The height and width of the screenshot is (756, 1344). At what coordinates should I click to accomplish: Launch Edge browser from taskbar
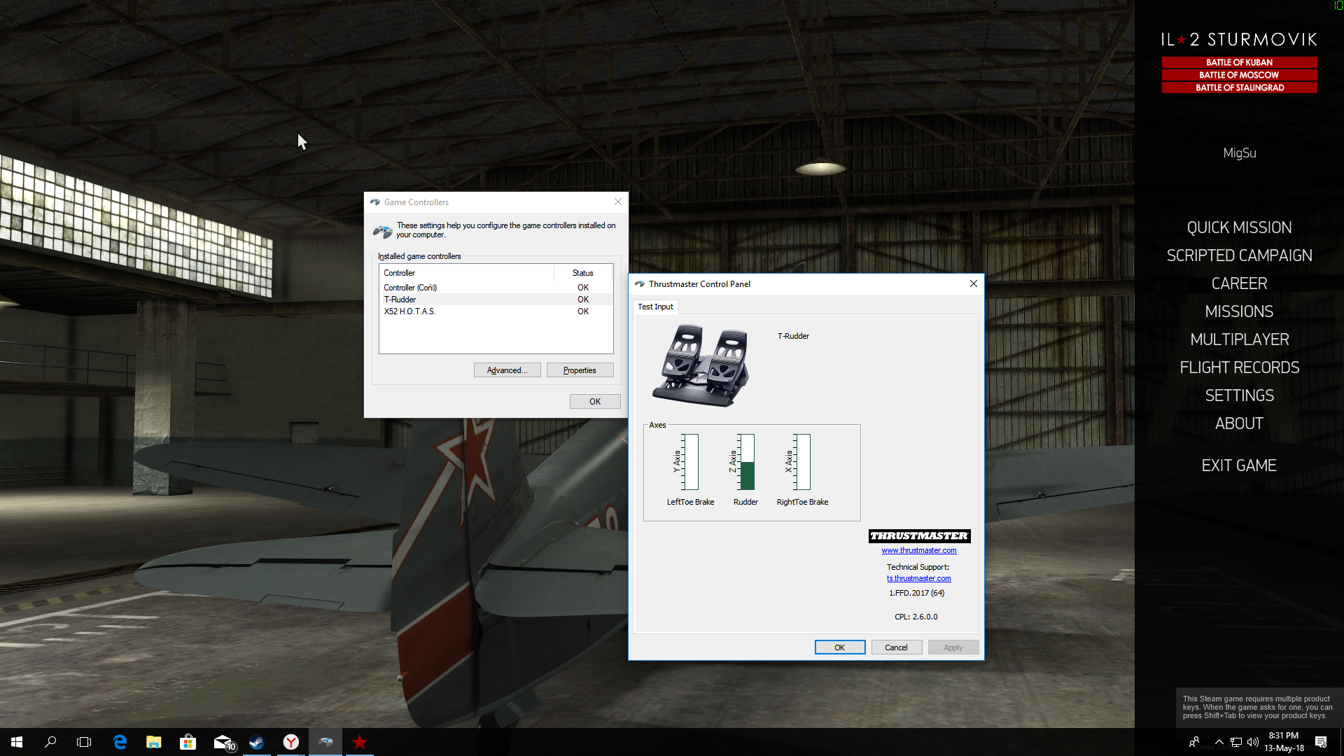click(x=120, y=742)
